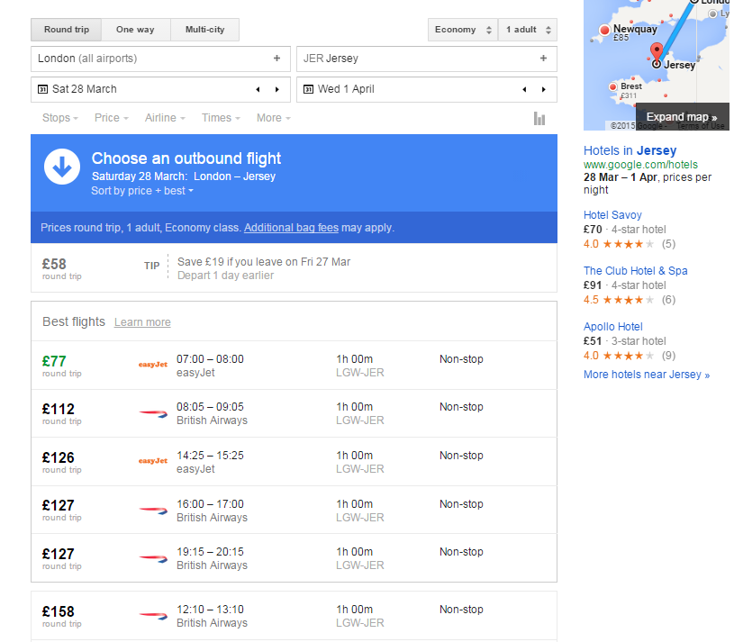Image resolution: width=734 pixels, height=642 pixels.
Task: Click the London (all airports) origin field
Action: click(x=160, y=59)
